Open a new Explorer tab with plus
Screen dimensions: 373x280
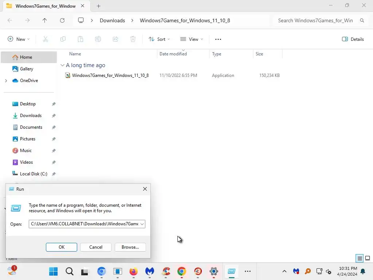tap(98, 6)
